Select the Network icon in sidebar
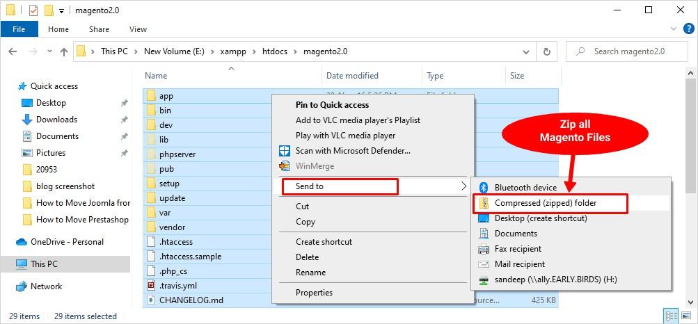 click(x=22, y=286)
